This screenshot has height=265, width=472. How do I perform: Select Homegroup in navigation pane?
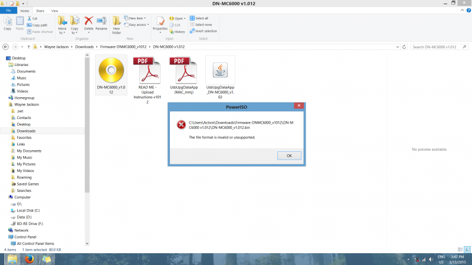tap(21, 98)
